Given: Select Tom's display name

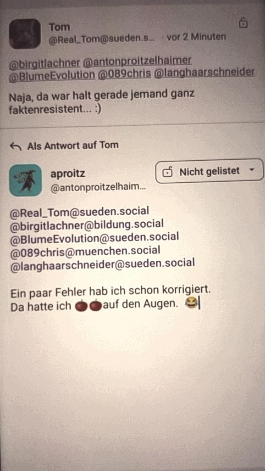Looking at the screenshot, I should pyautogui.click(x=59, y=27).
